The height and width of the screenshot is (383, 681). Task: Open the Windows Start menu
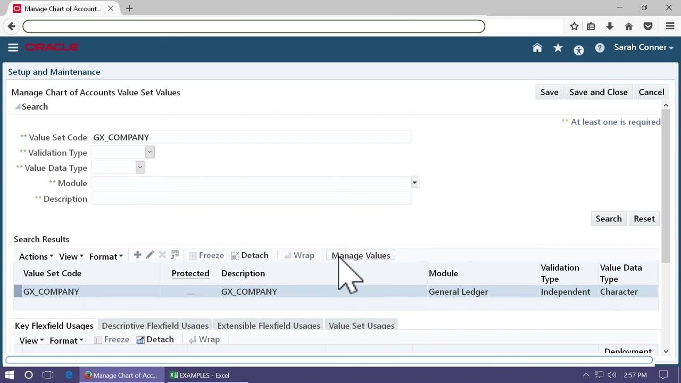9,375
